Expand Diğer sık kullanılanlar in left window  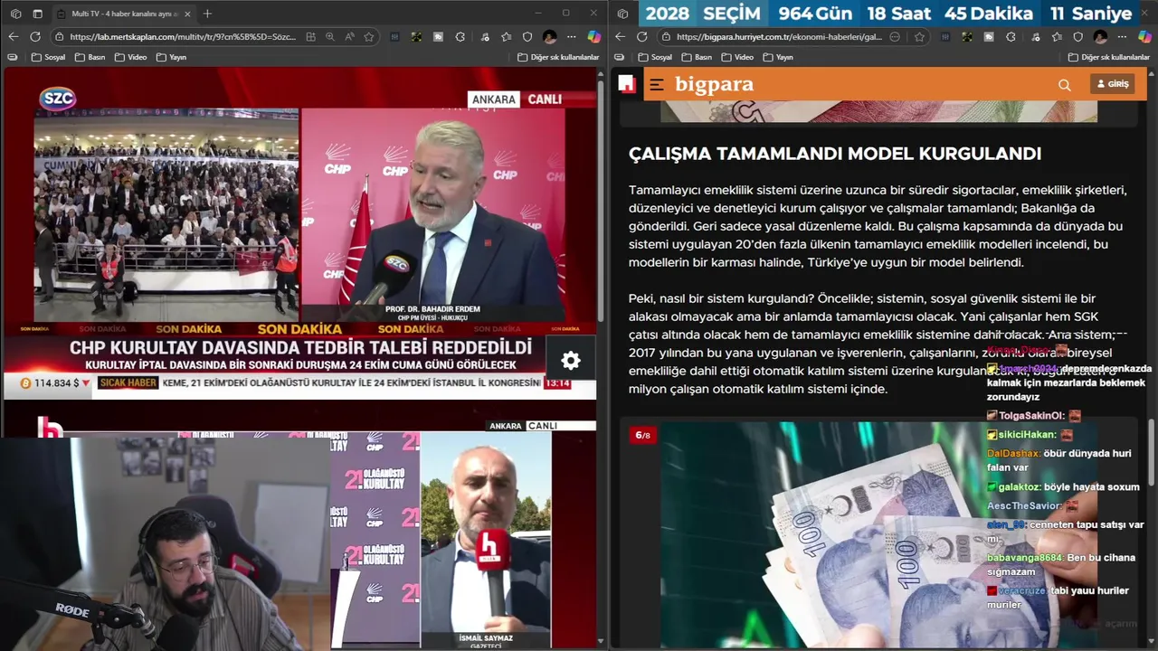coord(558,57)
